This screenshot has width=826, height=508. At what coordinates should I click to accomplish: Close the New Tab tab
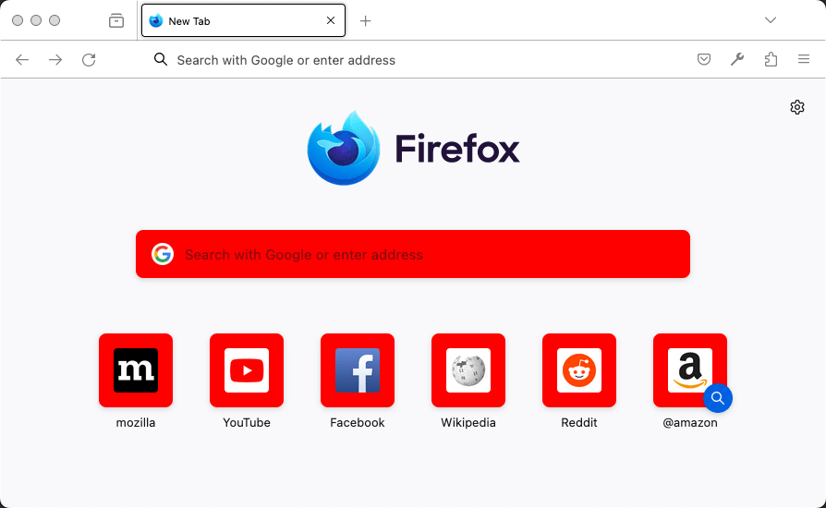pyautogui.click(x=331, y=20)
